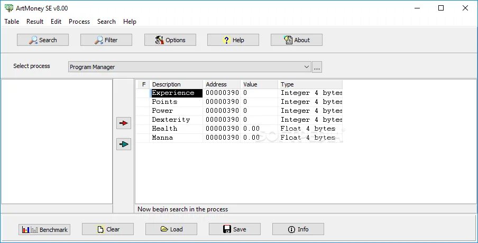Click the status text 'Now begin search in the process'
The width and height of the screenshot is (478, 243).
[x=182, y=209]
